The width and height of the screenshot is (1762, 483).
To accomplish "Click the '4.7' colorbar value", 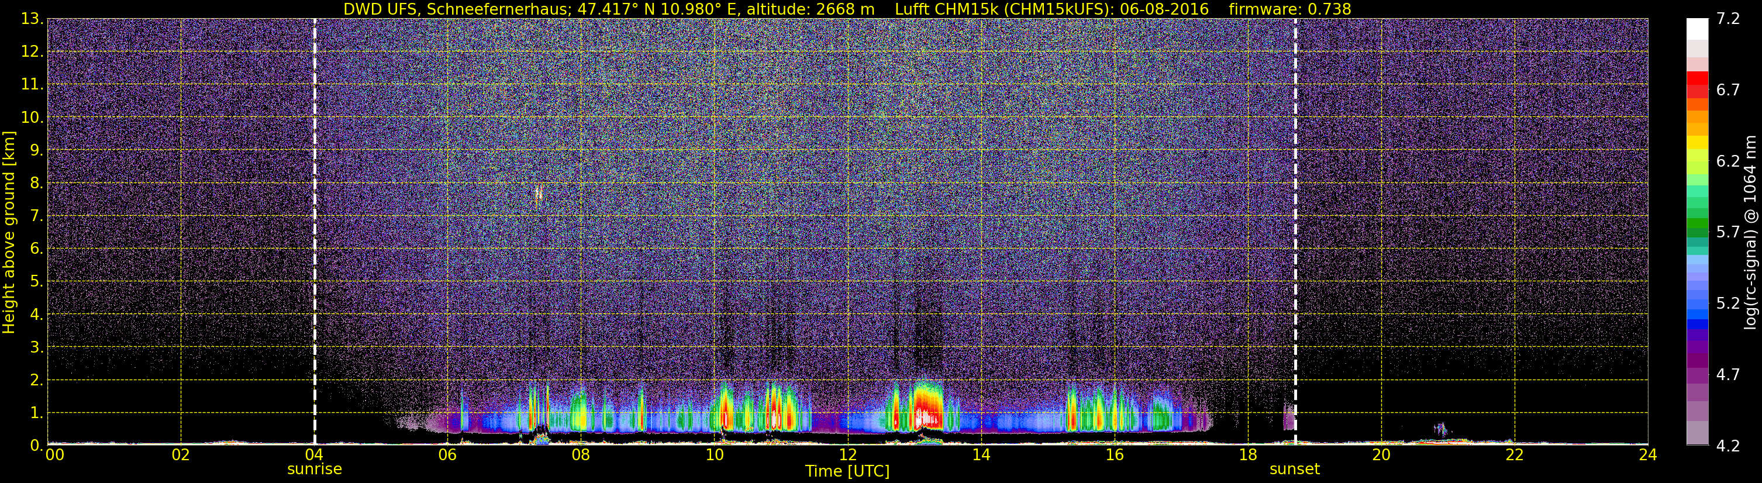I will [1728, 375].
